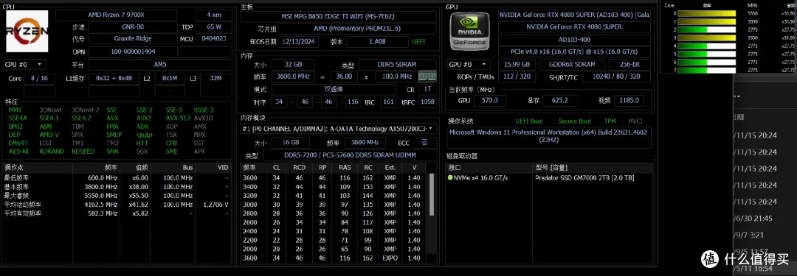This screenshot has height=276, width=797.
Task: Click the MSI MPG B850 EDGE TI WIFI field
Action: (338, 17)
